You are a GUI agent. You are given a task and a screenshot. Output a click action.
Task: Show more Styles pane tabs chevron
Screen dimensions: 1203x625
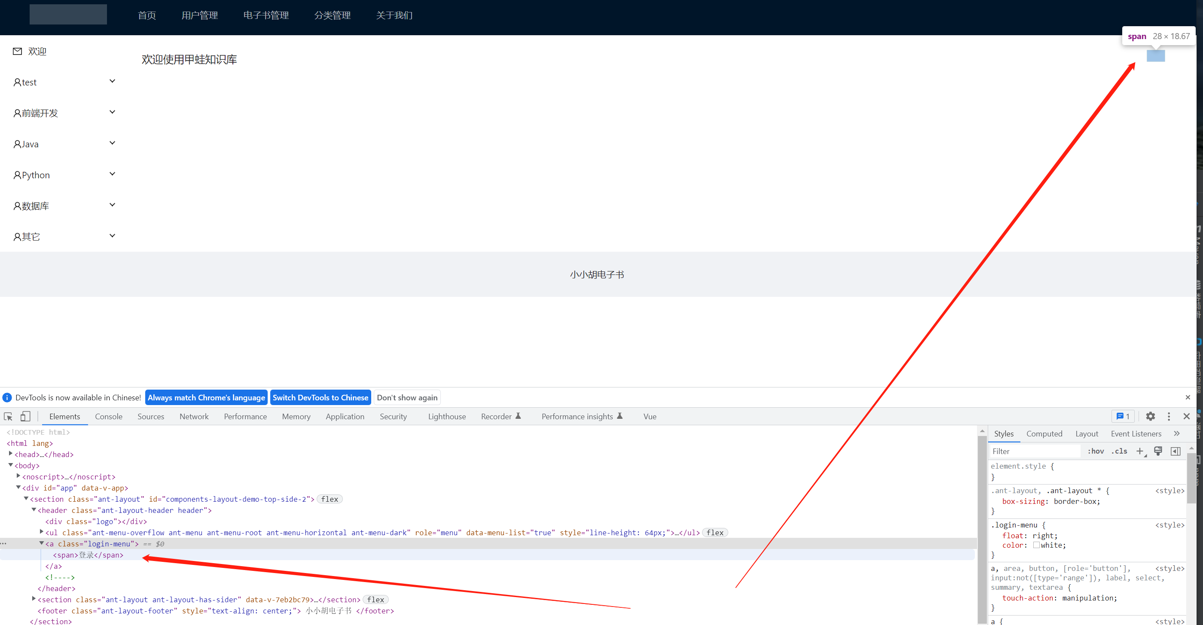(1177, 433)
